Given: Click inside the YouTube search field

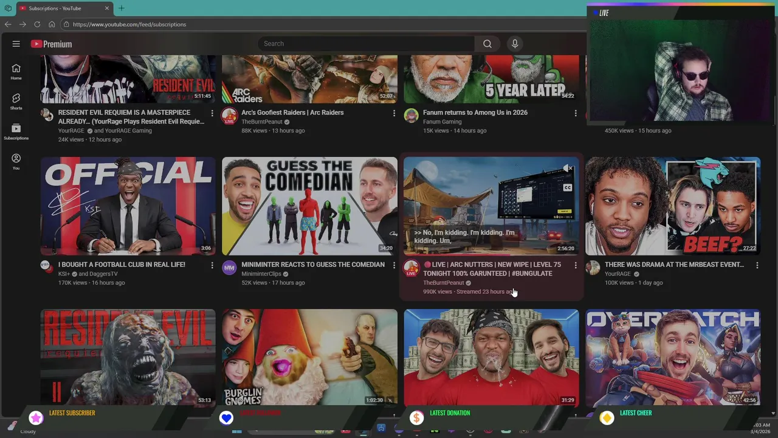Looking at the screenshot, I should click(366, 44).
